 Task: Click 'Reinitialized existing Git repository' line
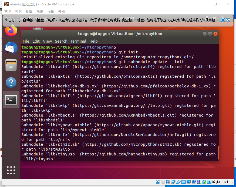(x=107, y=57)
